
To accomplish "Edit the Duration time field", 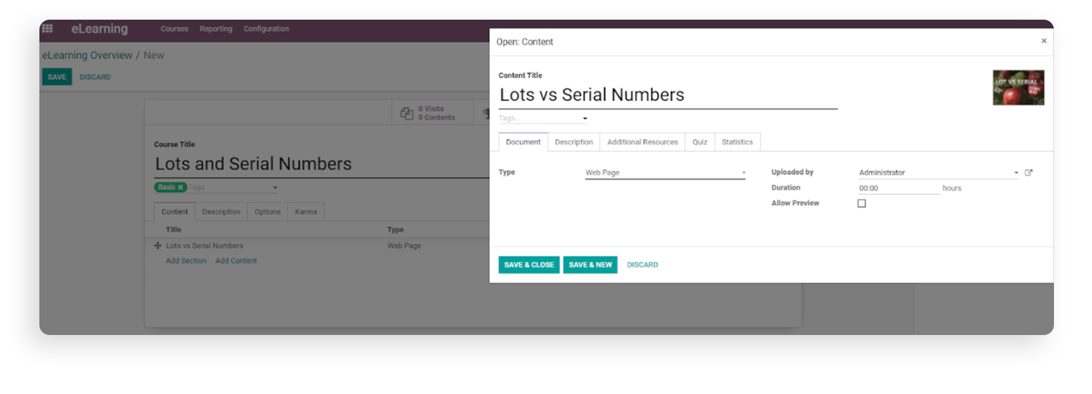I will (x=898, y=189).
